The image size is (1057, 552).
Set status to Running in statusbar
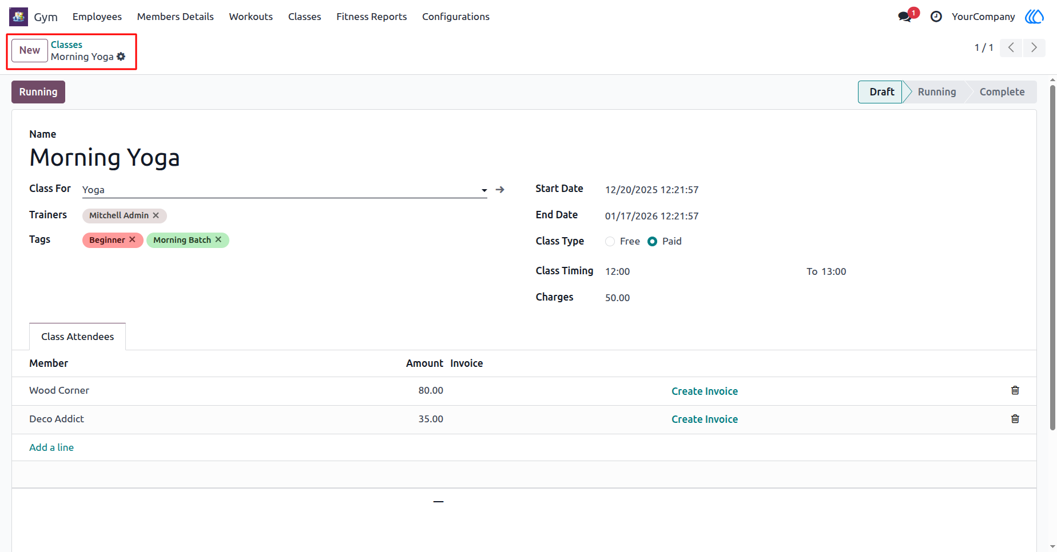click(937, 92)
